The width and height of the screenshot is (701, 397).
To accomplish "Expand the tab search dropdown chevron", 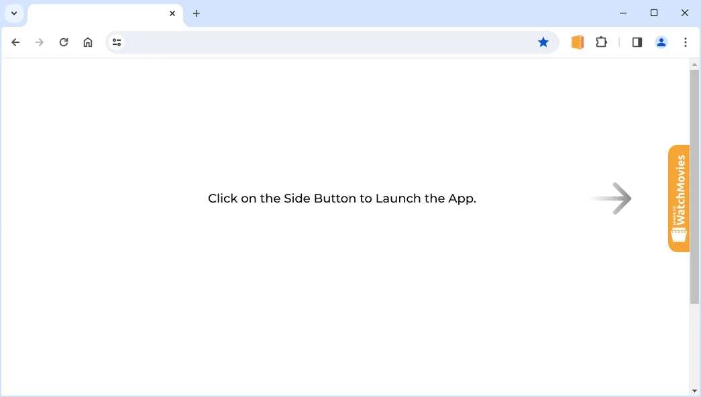I will [14, 13].
